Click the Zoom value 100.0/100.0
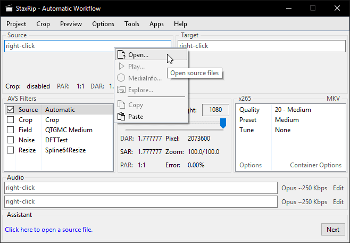The width and height of the screenshot is (350, 243). [204, 152]
